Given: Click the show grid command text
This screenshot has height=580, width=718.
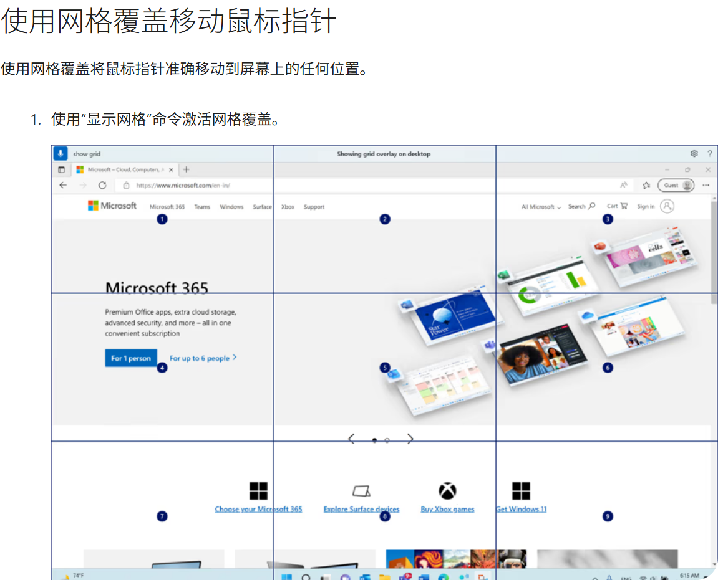Looking at the screenshot, I should [87, 154].
